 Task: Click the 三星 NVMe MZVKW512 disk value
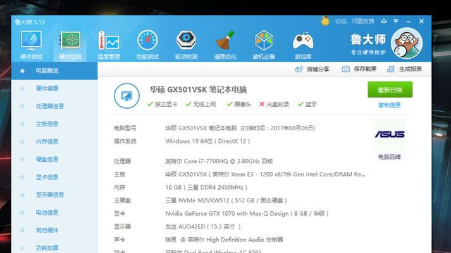[x=226, y=201]
